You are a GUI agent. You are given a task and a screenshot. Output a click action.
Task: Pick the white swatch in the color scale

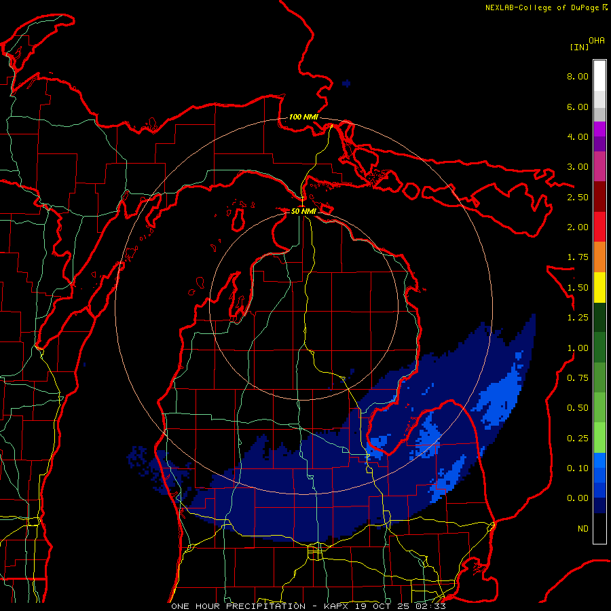(x=599, y=76)
